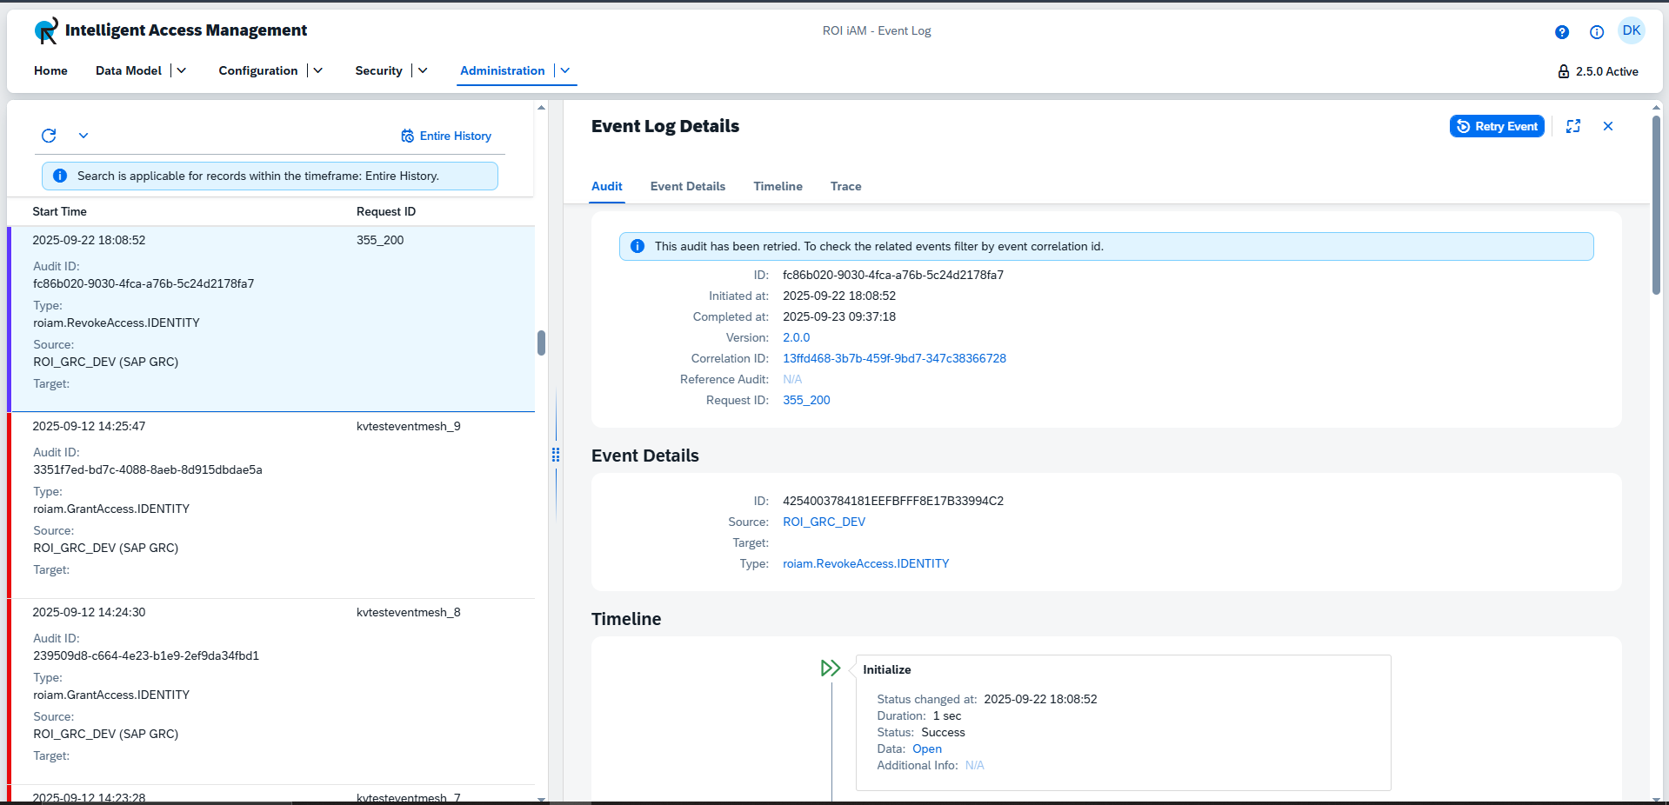Screen dimensions: 1669x805
Task: Open the Correlation ID link
Action: coord(894,358)
